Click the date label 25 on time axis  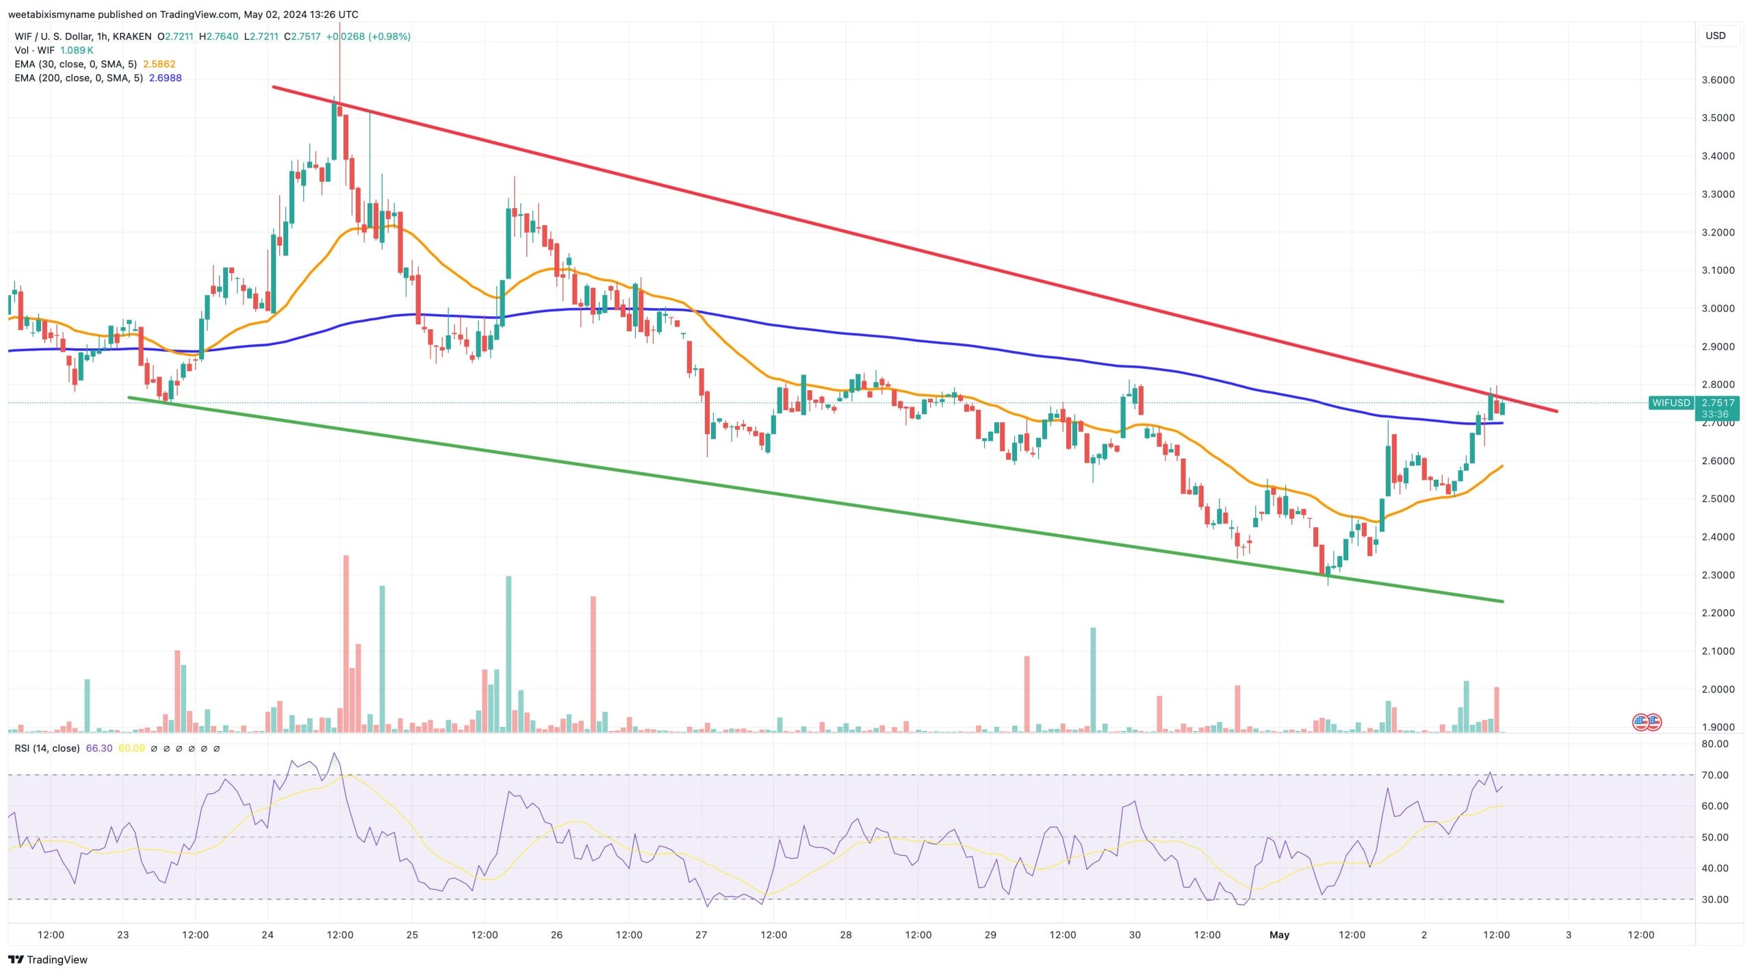point(412,934)
